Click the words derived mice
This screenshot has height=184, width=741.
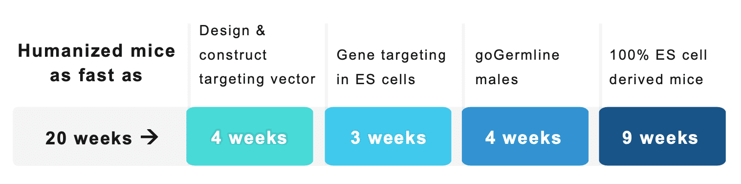point(656,79)
